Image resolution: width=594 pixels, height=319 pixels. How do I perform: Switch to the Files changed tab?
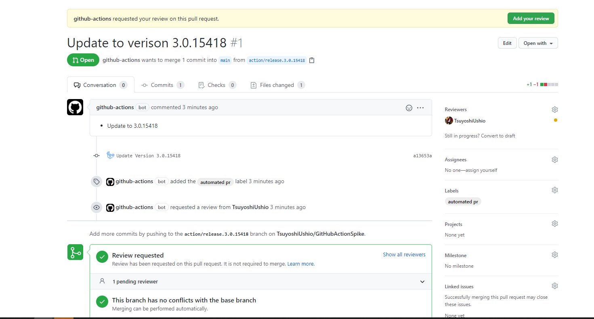(277, 85)
